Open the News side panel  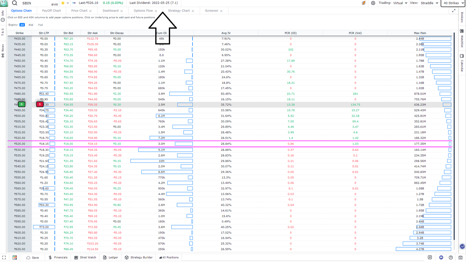[3, 50]
